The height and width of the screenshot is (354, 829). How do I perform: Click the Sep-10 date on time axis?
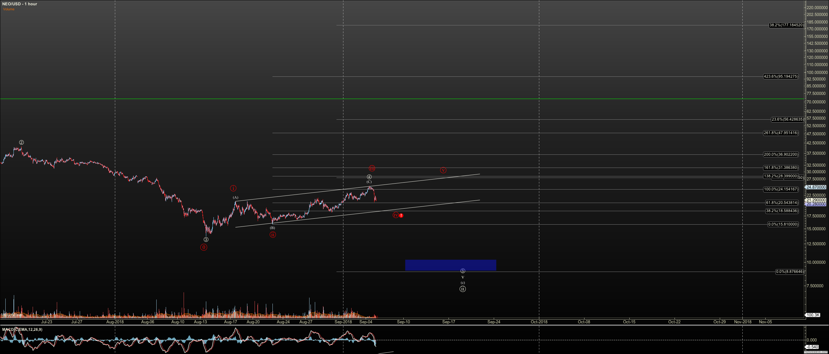click(x=404, y=322)
